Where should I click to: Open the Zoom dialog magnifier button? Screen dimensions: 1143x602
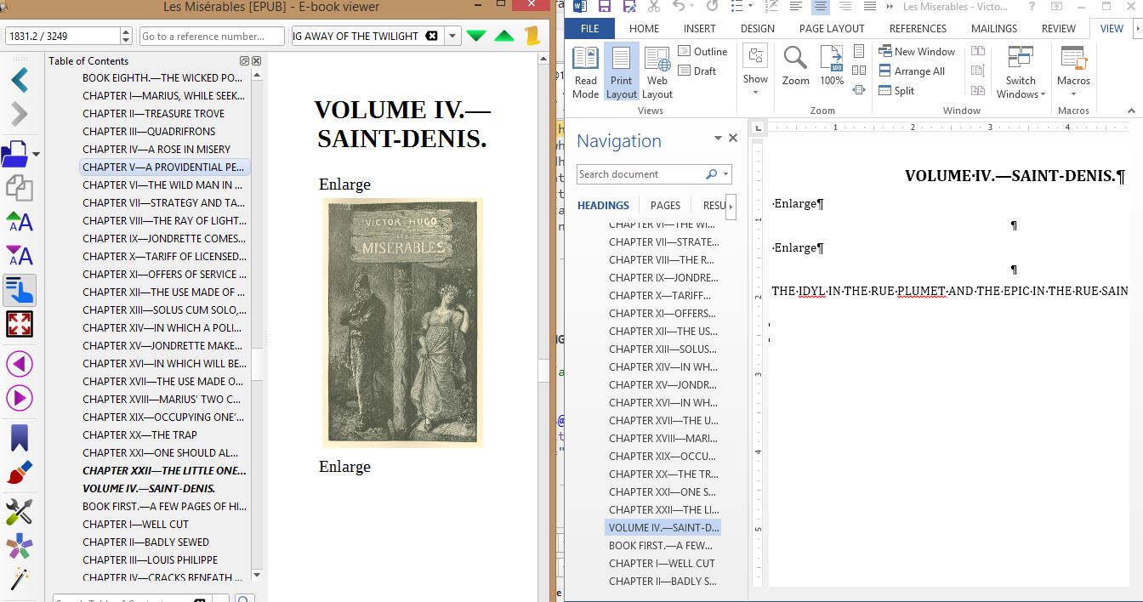tap(795, 67)
